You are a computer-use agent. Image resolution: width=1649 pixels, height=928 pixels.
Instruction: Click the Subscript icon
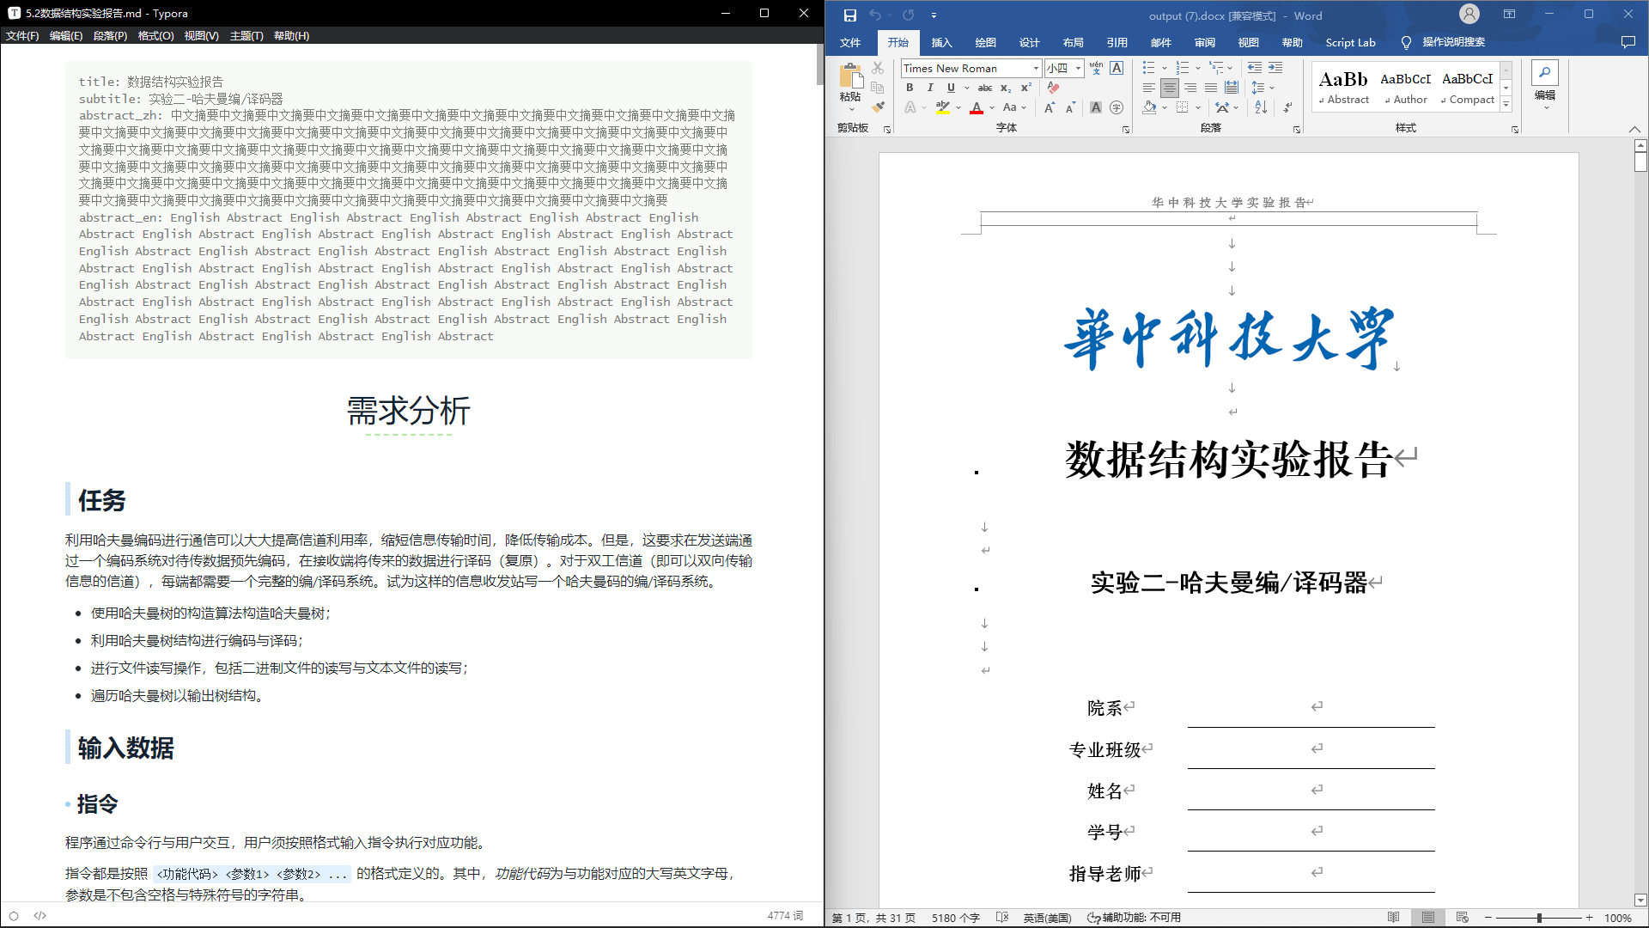point(1006,88)
